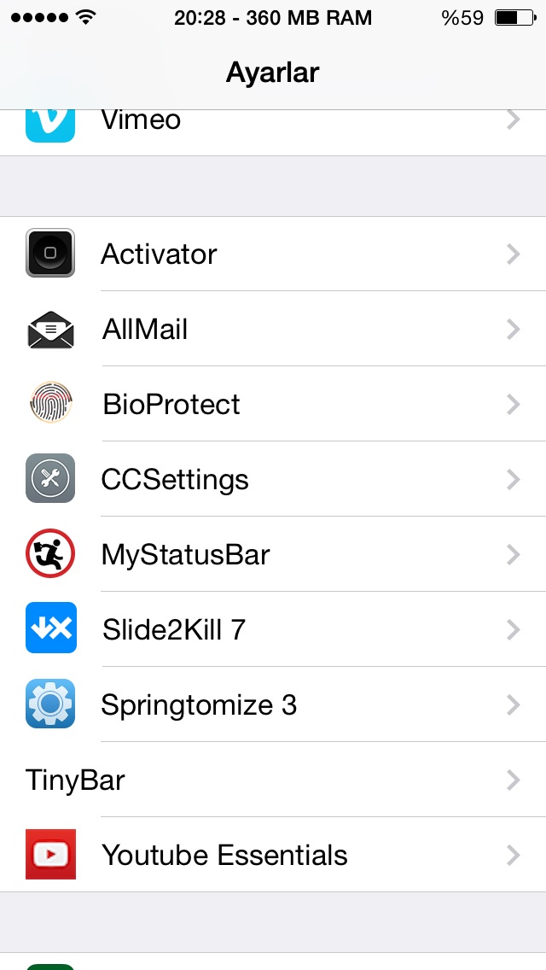
Task: Tap the CCSettings wrench icon
Action: click(x=50, y=478)
